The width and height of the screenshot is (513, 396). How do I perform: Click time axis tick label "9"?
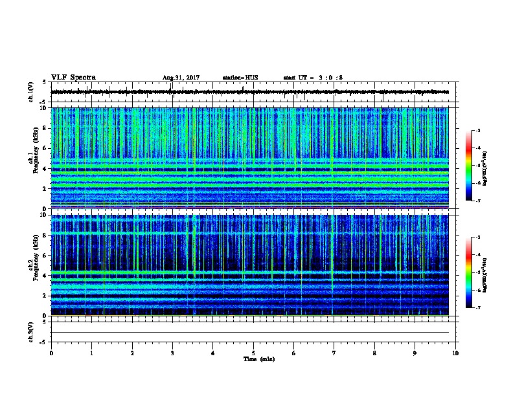coord(415,353)
